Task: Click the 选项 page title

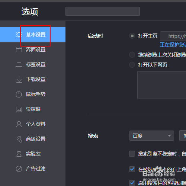Action: (30, 12)
